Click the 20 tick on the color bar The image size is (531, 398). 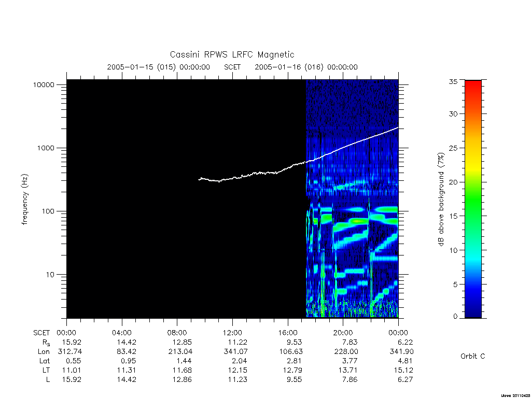click(453, 182)
